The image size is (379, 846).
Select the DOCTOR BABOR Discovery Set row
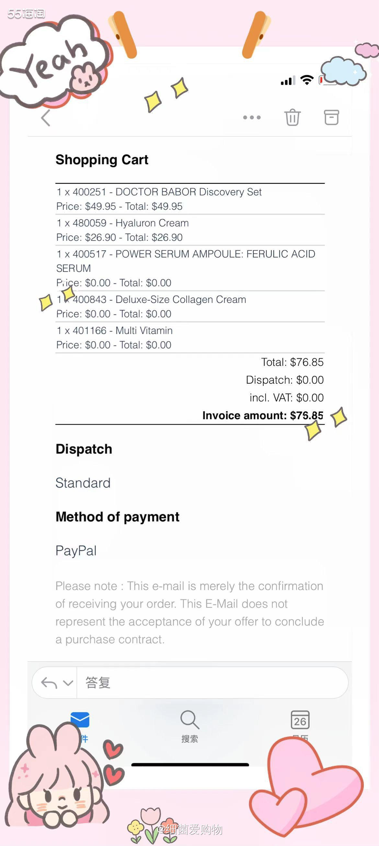click(x=190, y=199)
